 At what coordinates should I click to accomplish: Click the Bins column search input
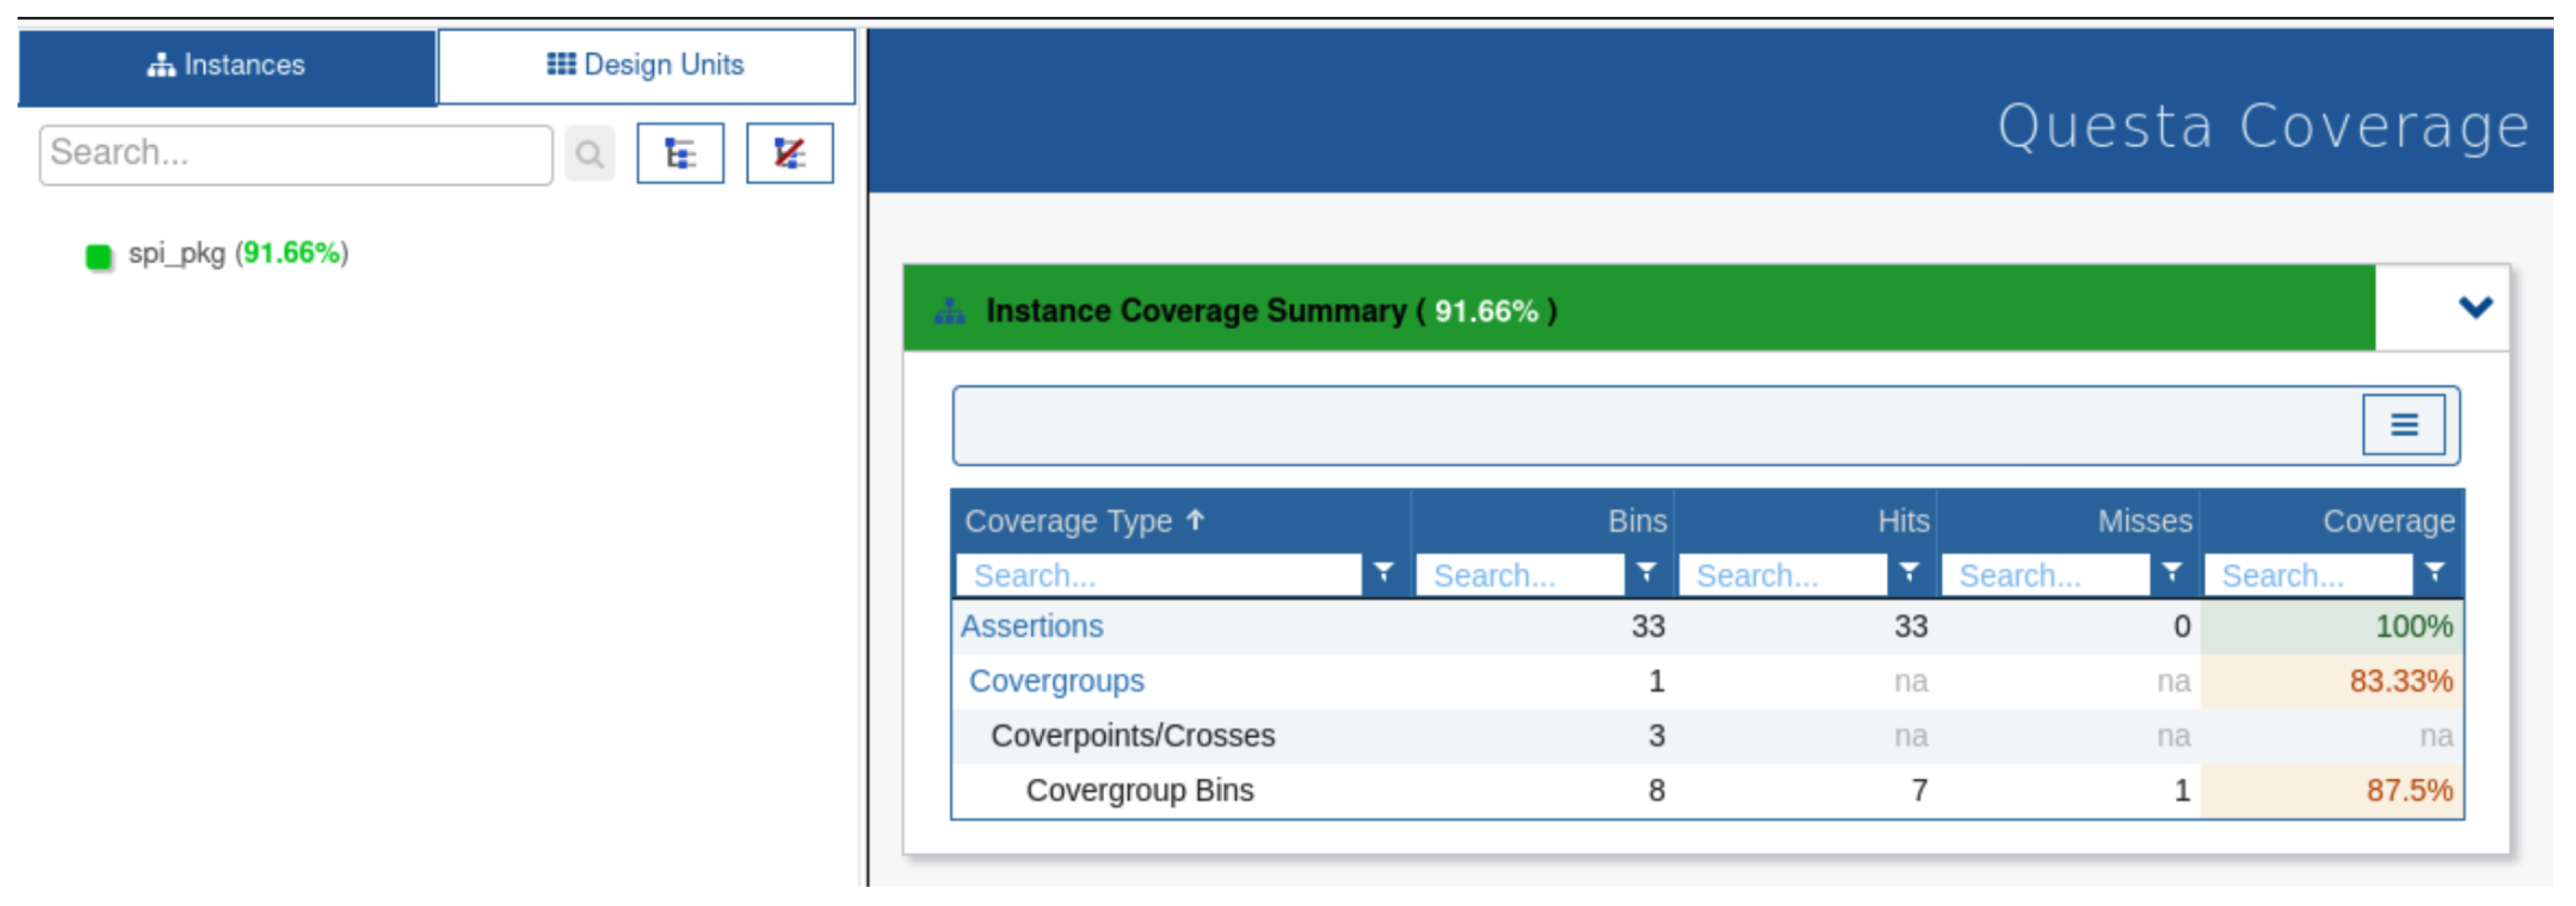1518,576
